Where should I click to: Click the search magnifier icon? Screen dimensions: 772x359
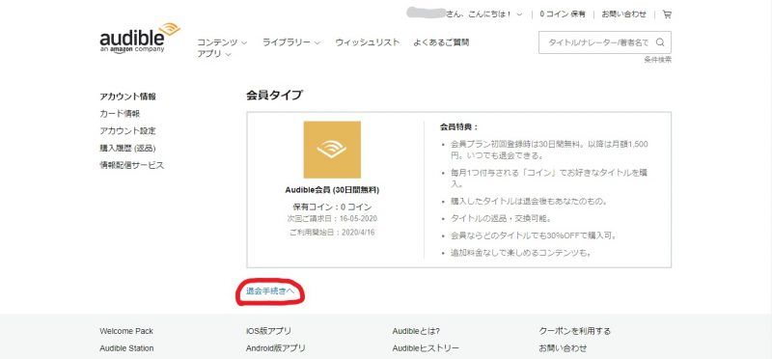tap(660, 42)
